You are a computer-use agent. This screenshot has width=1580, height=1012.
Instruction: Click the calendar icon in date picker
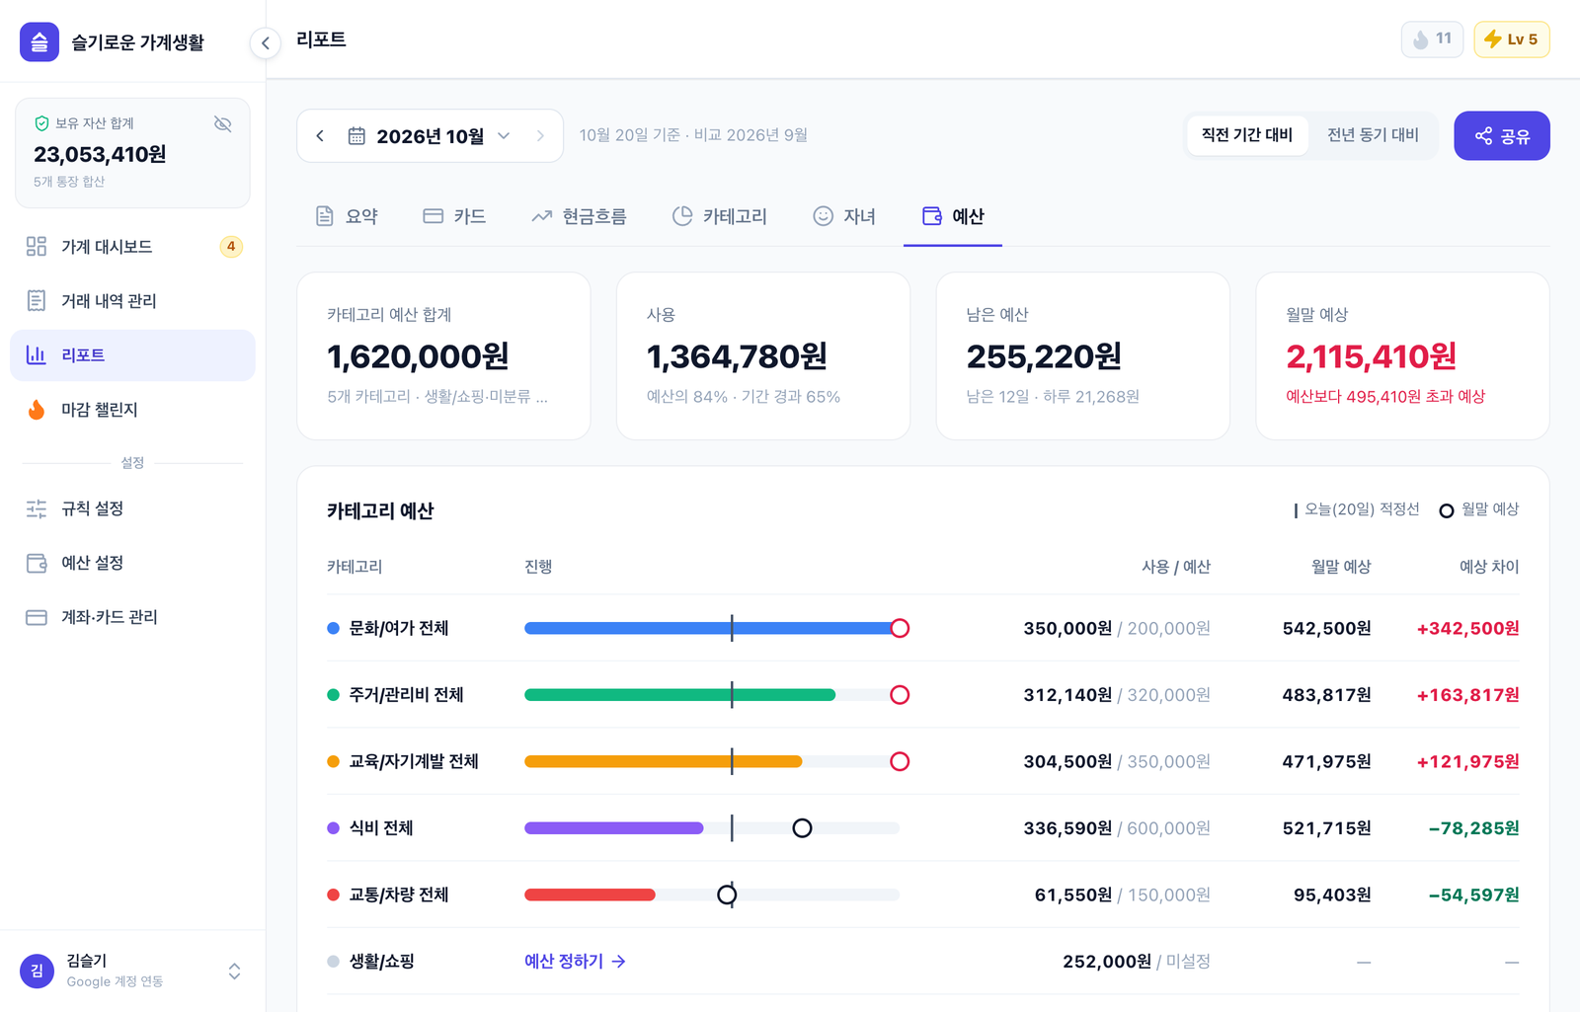[x=356, y=136]
